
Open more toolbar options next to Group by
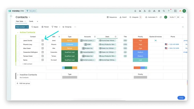coord(75,27)
